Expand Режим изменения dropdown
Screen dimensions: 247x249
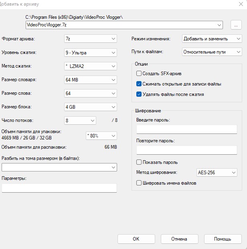[x=211, y=39]
